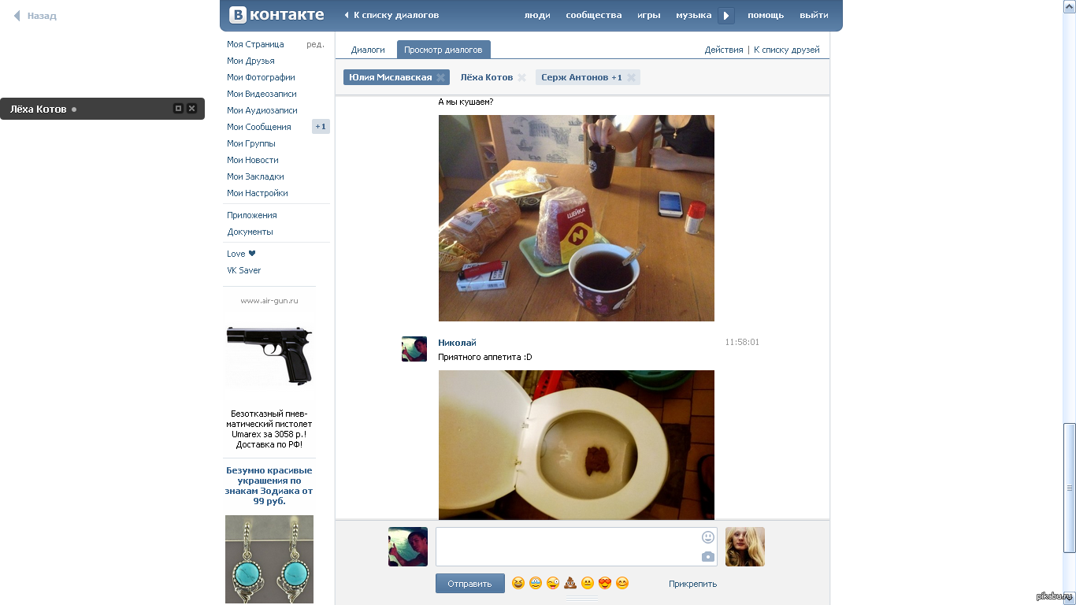This screenshot has width=1076, height=605.
Task: Click Прикрепить to attach a file
Action: [693, 584]
